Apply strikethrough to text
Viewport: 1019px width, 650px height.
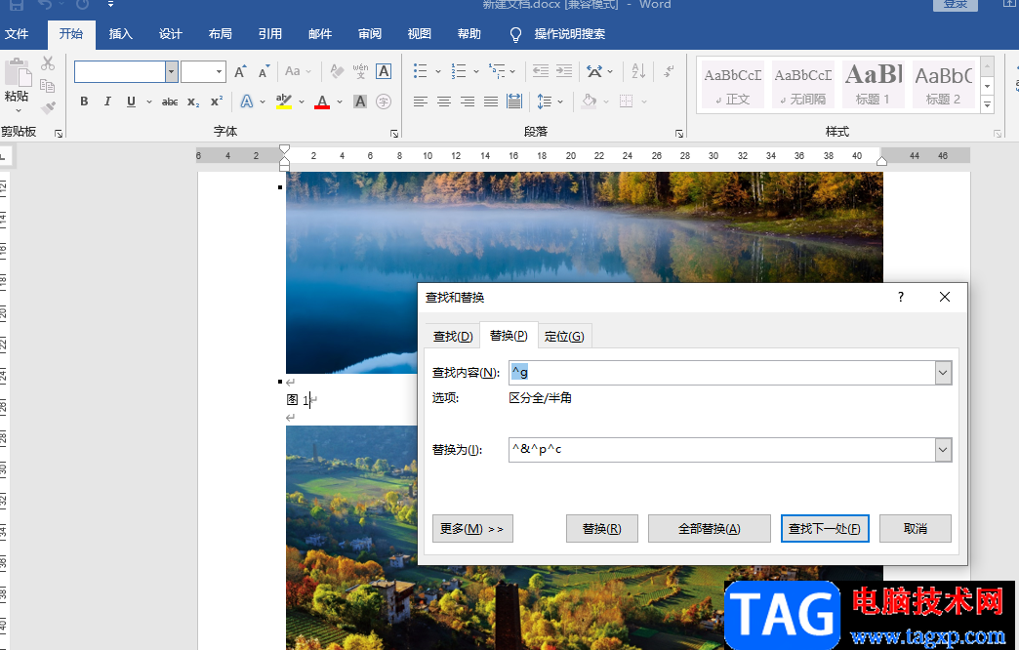tap(170, 102)
